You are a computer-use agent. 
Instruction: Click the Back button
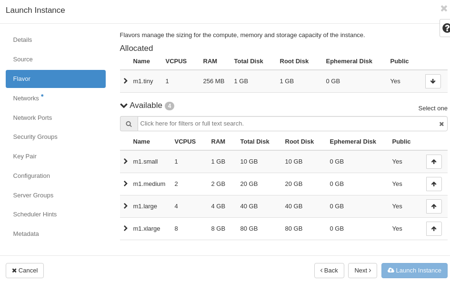click(x=329, y=271)
